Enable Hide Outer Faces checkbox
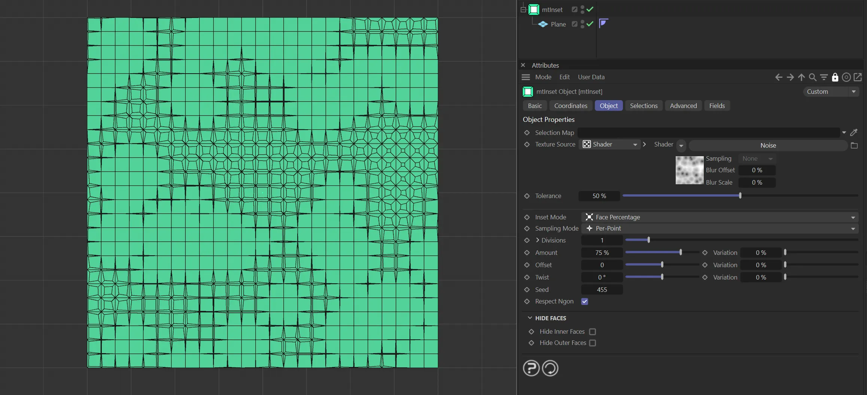Image resolution: width=867 pixels, height=395 pixels. (592, 343)
